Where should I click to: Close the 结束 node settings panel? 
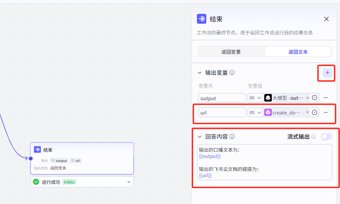point(327,19)
